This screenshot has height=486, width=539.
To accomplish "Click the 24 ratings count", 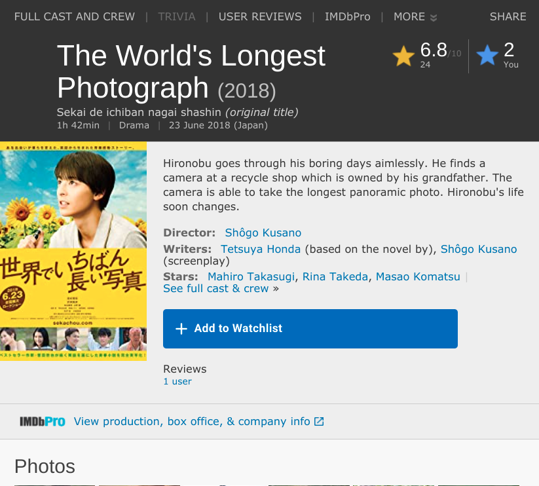I will [x=425, y=65].
